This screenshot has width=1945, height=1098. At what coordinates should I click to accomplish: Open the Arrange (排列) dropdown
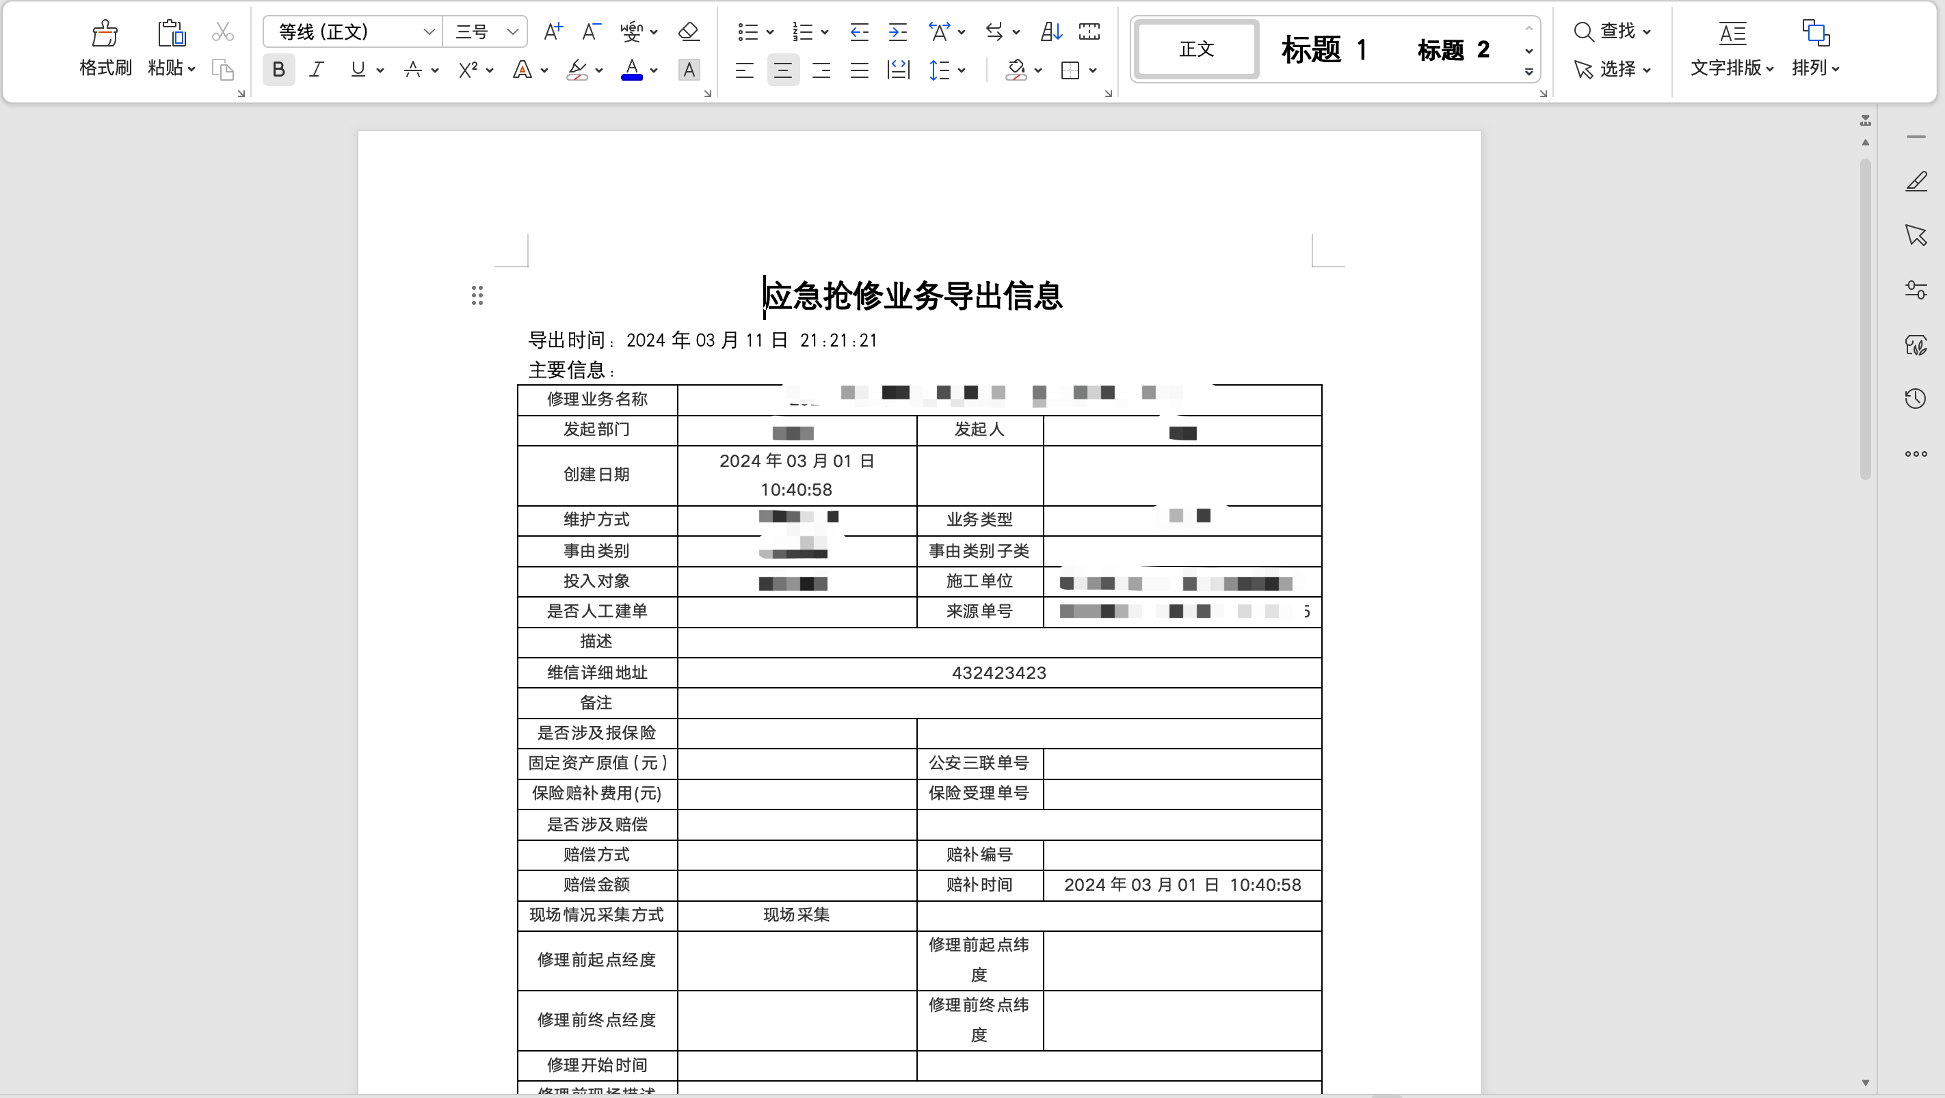tap(1816, 49)
